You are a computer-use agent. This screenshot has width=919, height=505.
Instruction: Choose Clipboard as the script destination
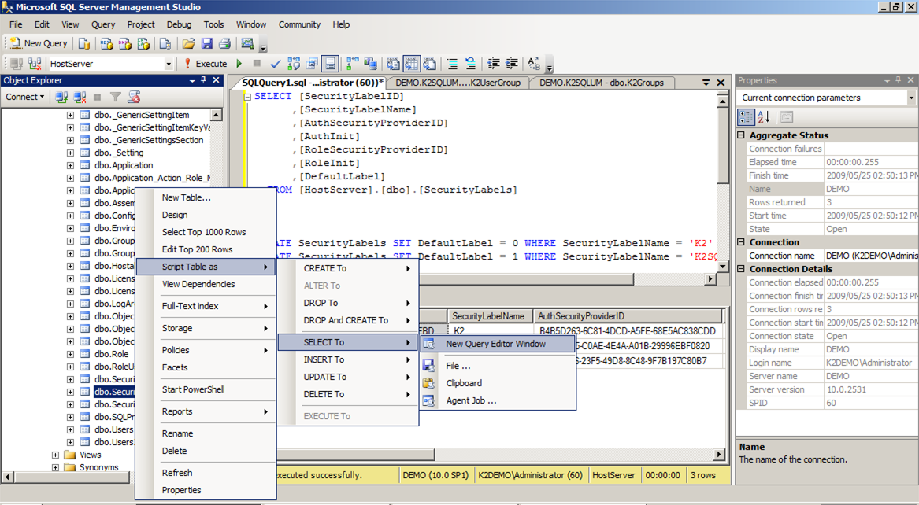pyautogui.click(x=497, y=383)
